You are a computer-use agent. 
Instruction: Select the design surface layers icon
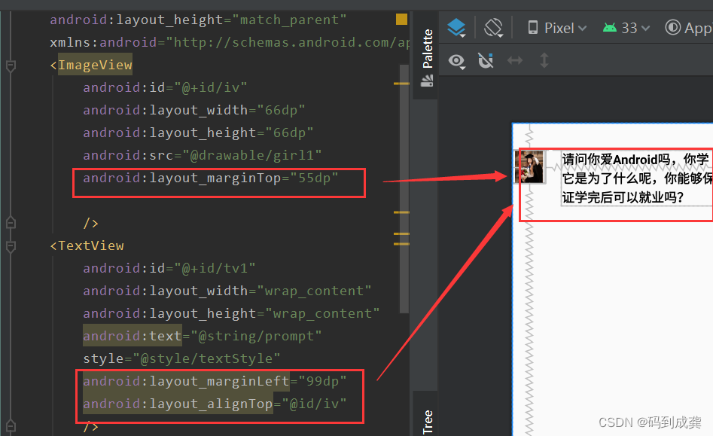click(x=457, y=26)
